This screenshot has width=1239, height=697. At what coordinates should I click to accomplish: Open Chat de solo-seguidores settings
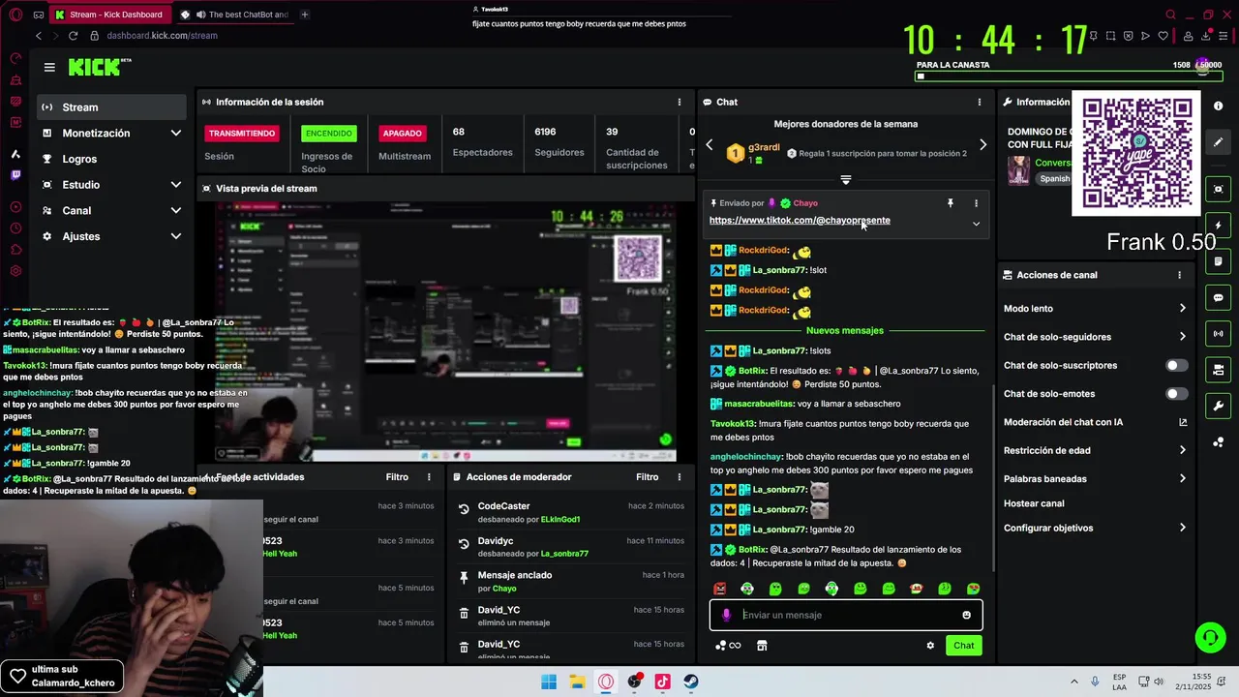pos(1095,337)
